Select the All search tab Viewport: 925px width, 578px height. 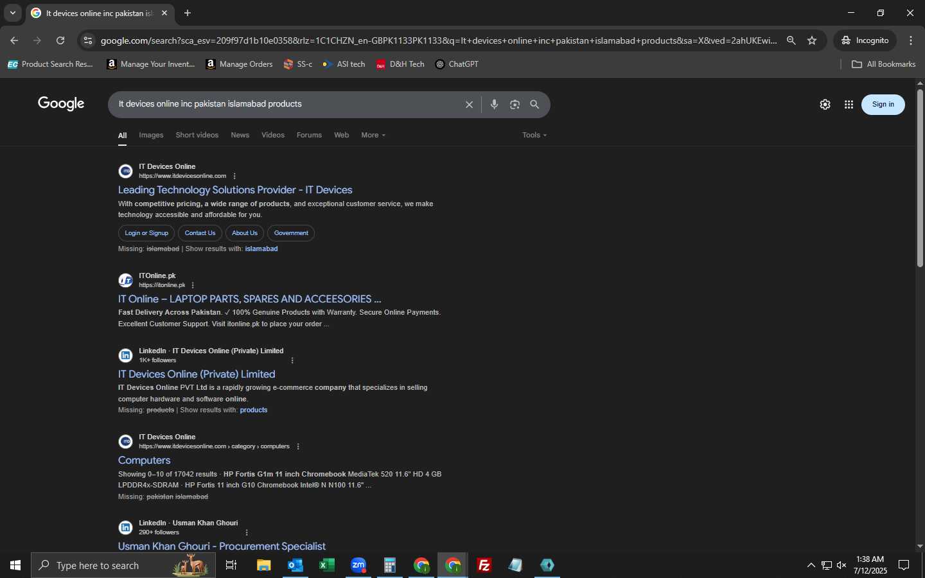(x=122, y=136)
